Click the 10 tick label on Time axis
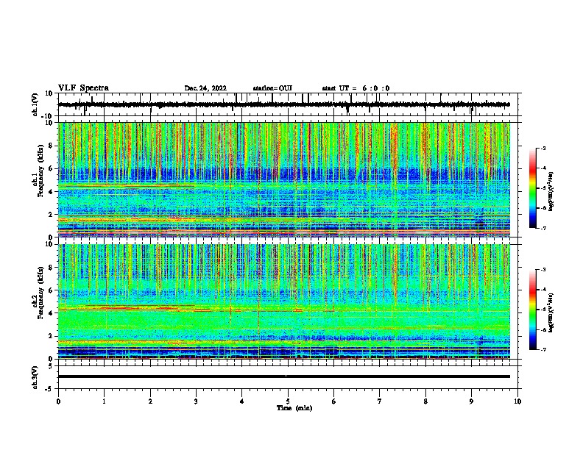This screenshot has height=450, width=583. [x=517, y=401]
